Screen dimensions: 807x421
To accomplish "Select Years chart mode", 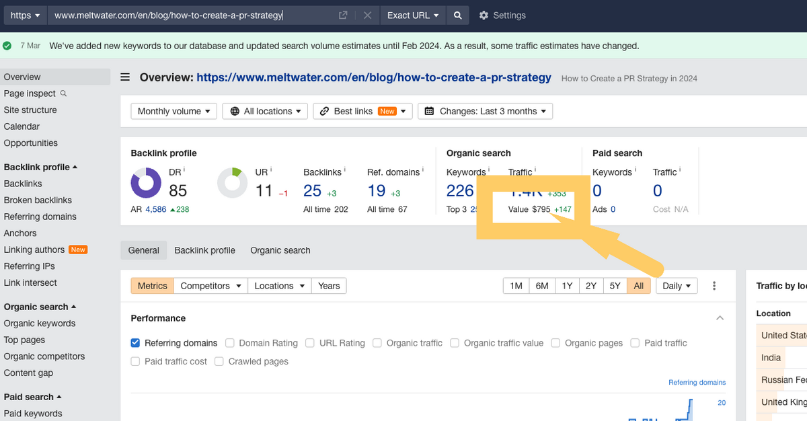I will point(329,286).
